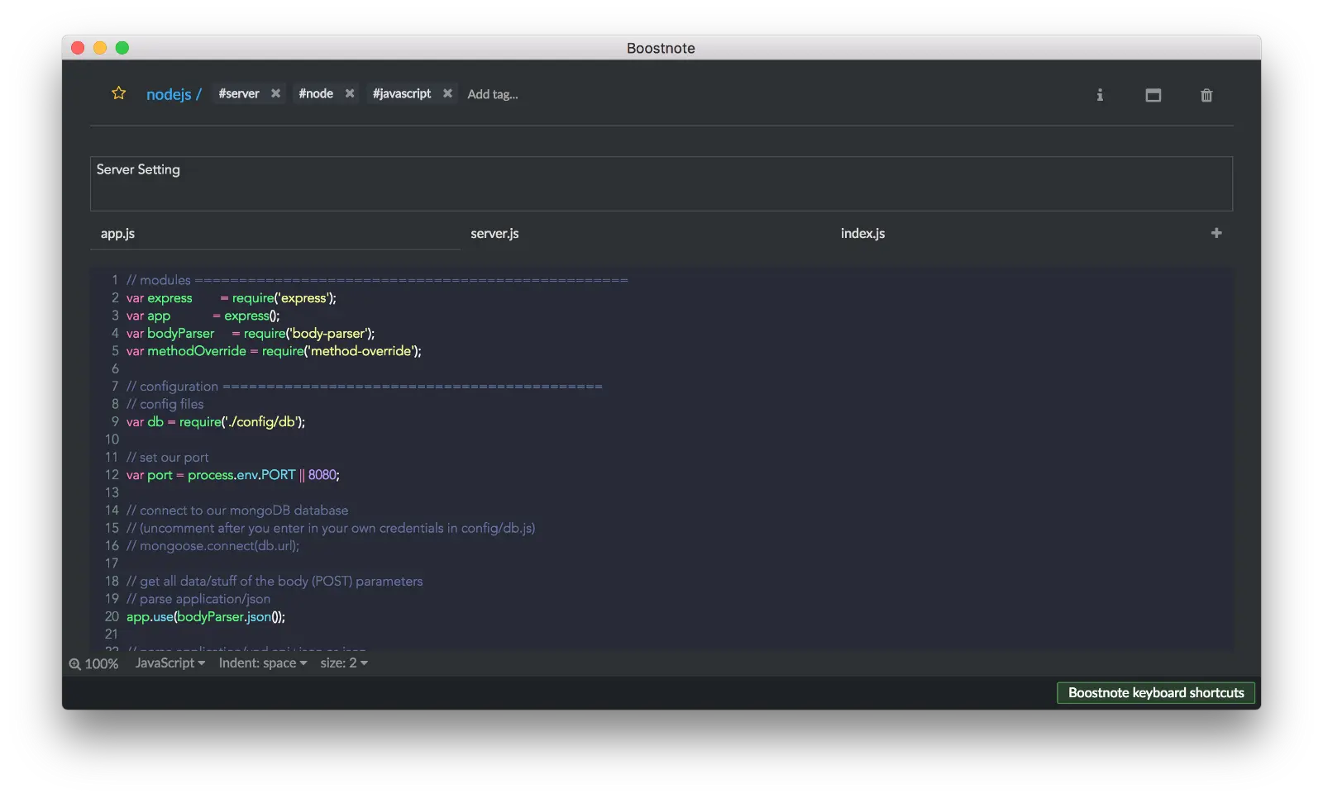Click the '(uncomment after you enter' comment line
The image size is (1323, 798).
point(331,528)
